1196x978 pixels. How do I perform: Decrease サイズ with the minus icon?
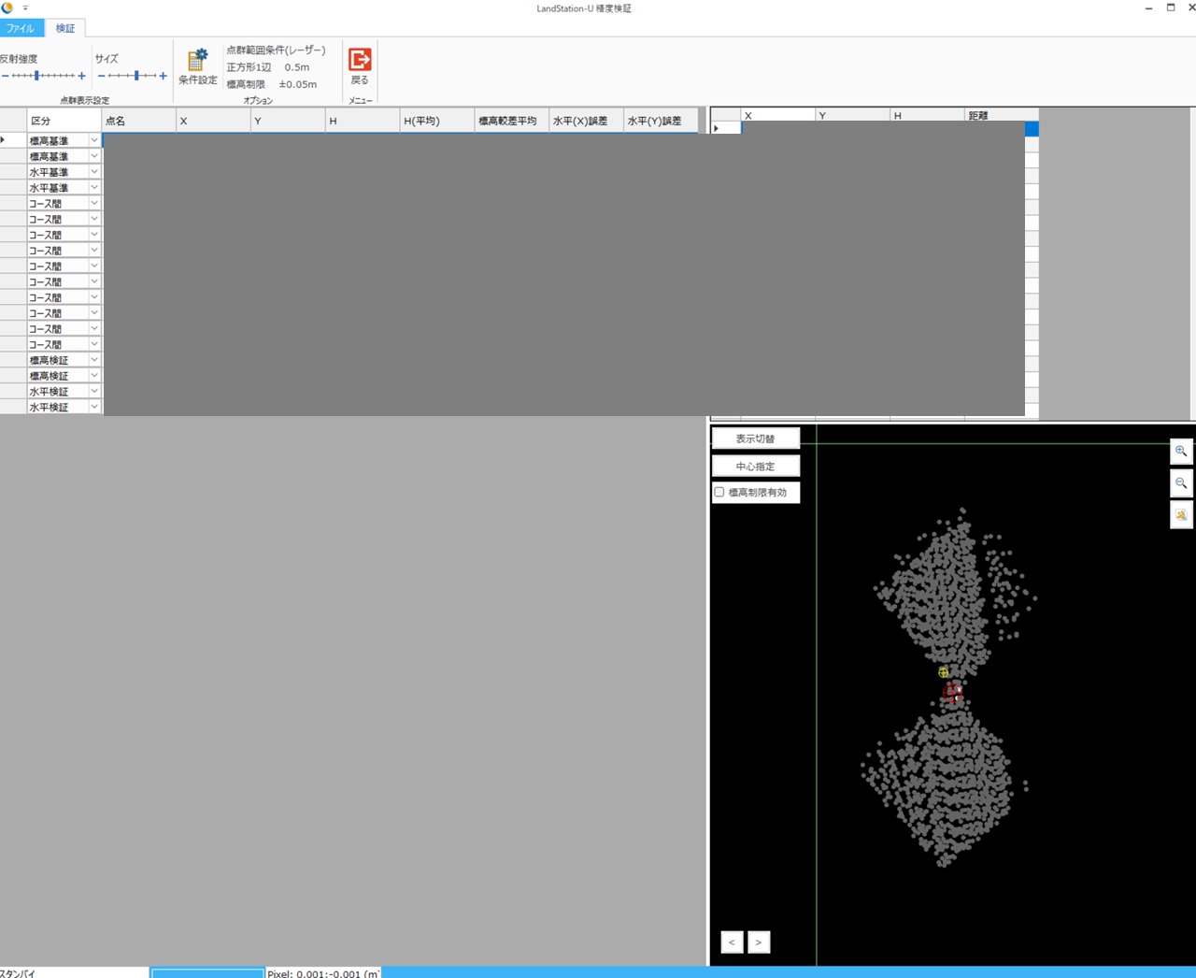(x=101, y=76)
